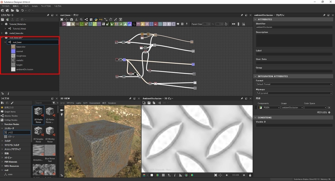Image resolution: width=335 pixels, height=181 pixels.
Task: Click the magnet snapping icon in graph toolbar
Action: coord(243,24)
